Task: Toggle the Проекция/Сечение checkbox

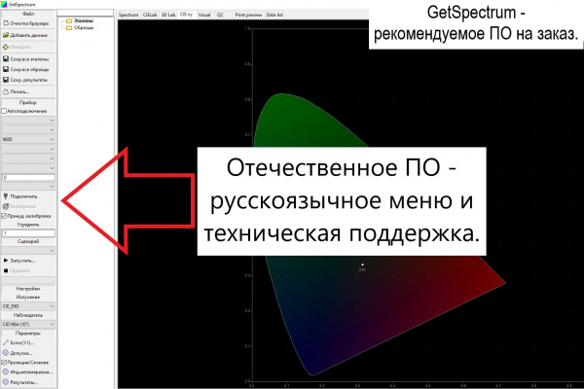Action: click(x=4, y=362)
